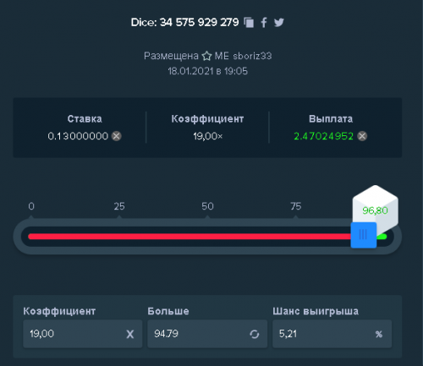Click the Коэффициент input with 19,00
This screenshot has height=366, width=423.
[83, 334]
